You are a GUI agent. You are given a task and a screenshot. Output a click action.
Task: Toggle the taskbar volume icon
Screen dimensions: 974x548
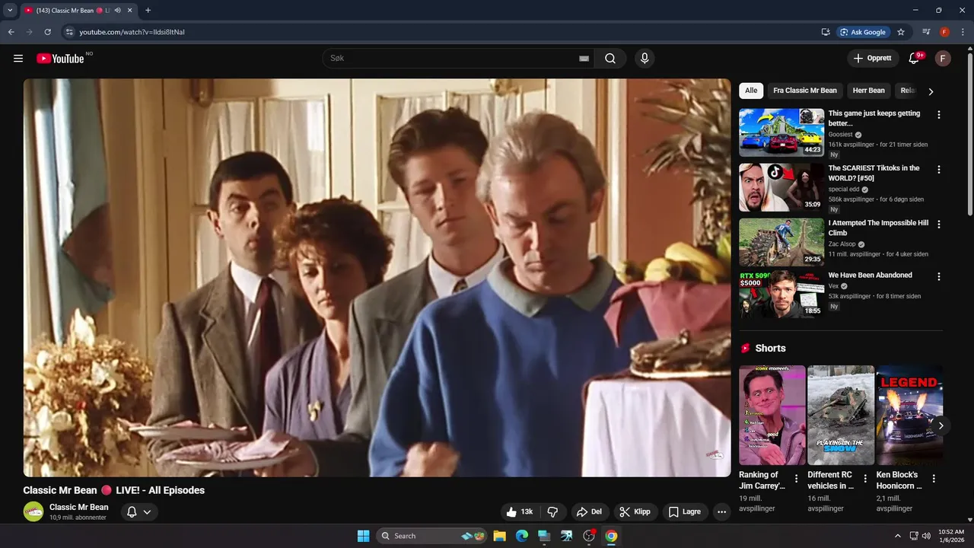click(x=926, y=536)
